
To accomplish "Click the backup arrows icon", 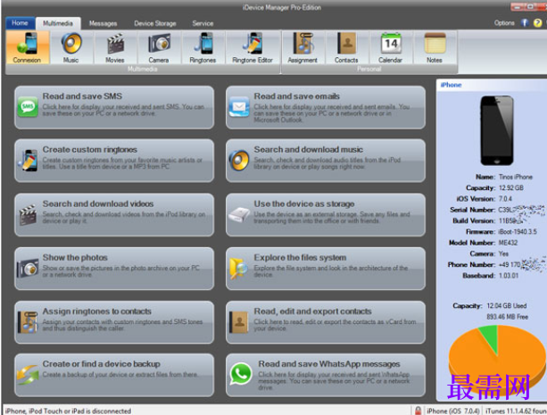I will coord(28,375).
